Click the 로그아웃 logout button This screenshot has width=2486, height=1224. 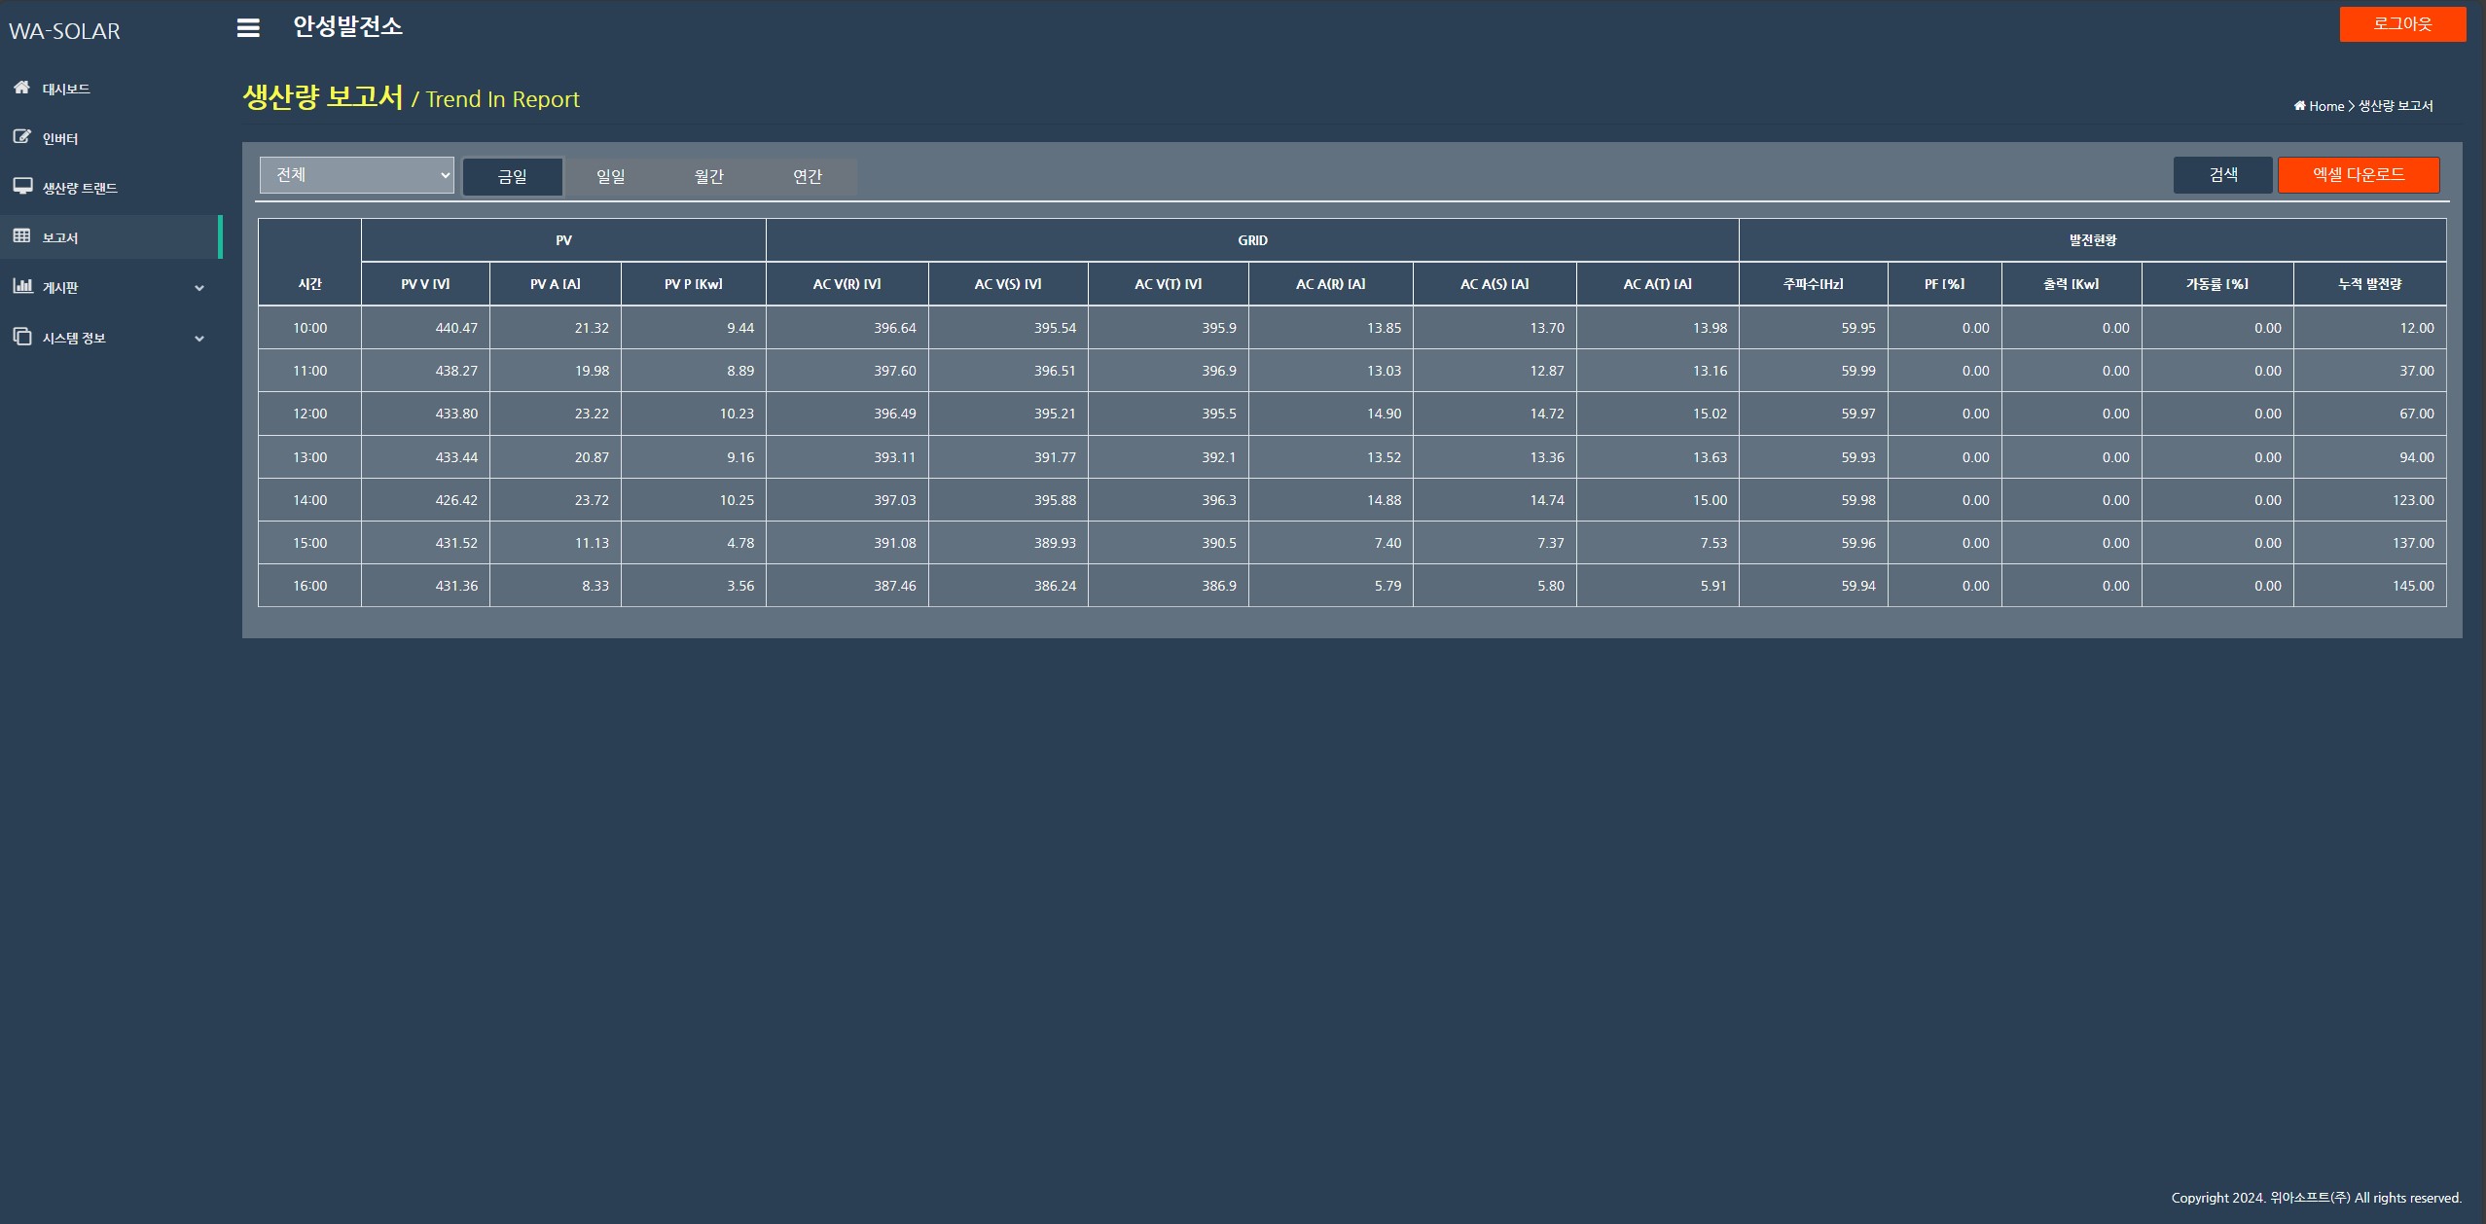(x=2401, y=24)
